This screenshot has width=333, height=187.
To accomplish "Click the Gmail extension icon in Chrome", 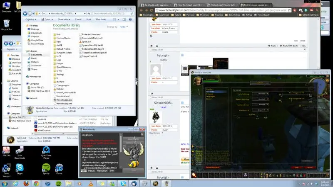I will (311, 10).
